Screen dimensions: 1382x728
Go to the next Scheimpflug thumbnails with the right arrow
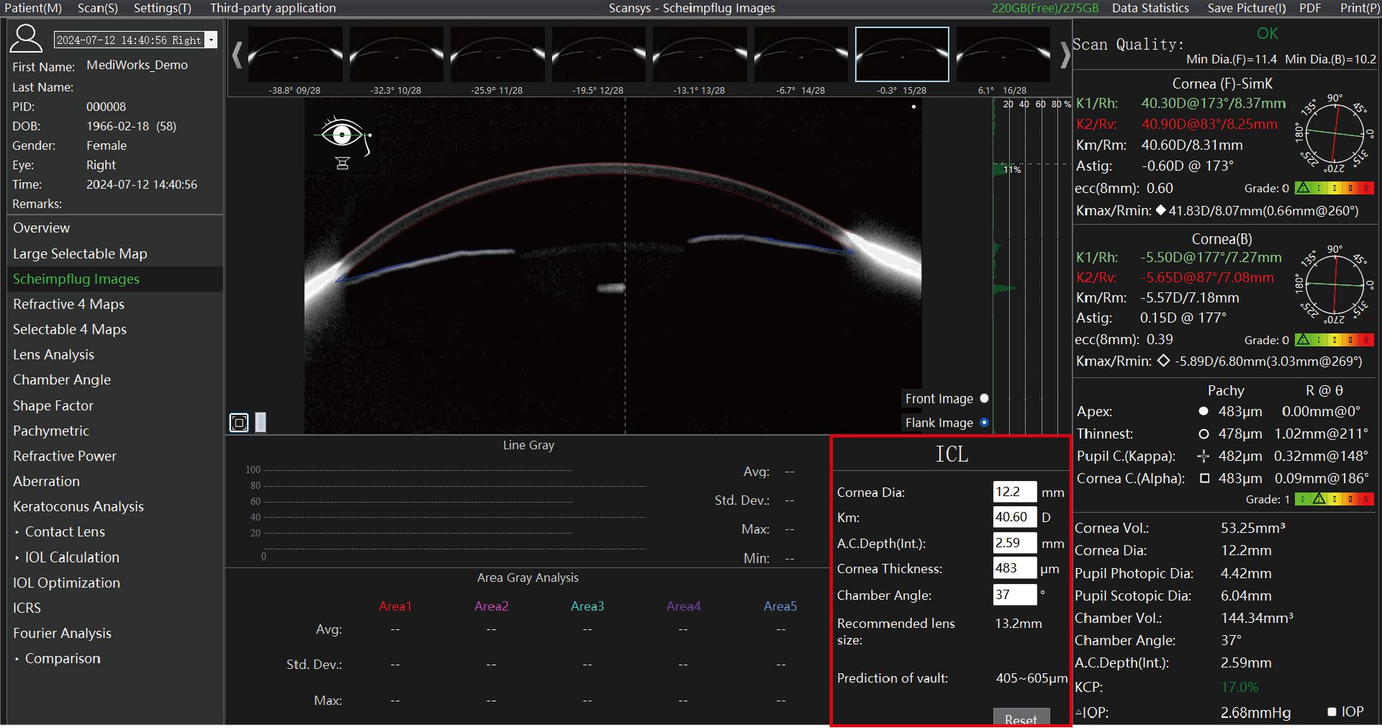coord(1065,55)
